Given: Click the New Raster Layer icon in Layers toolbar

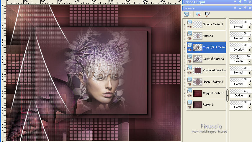Looking at the screenshot, I should 186,14.
